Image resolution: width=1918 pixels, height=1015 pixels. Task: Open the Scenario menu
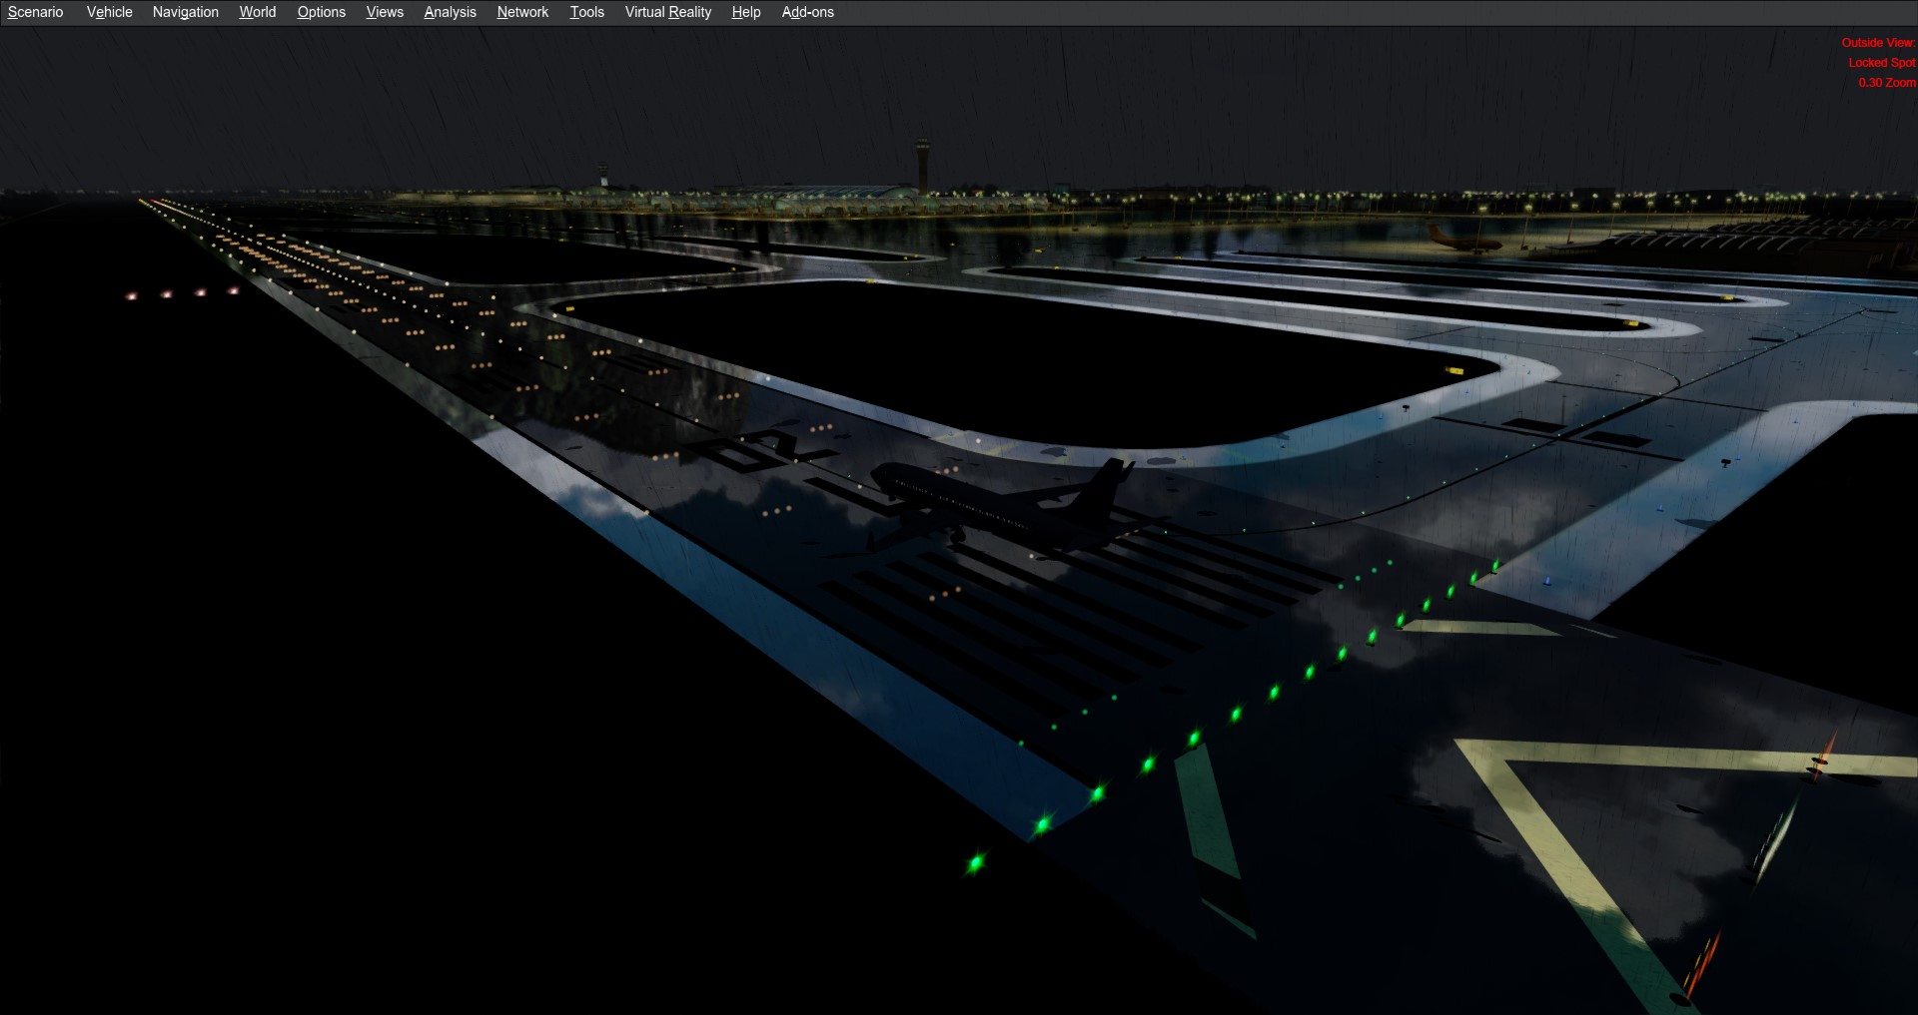point(35,12)
